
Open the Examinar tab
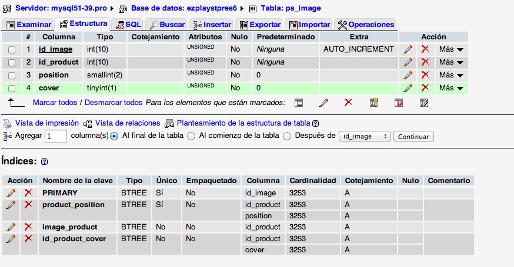[29, 25]
